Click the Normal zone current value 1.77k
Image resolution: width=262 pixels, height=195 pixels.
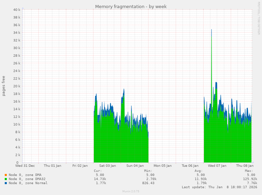pos(101,183)
